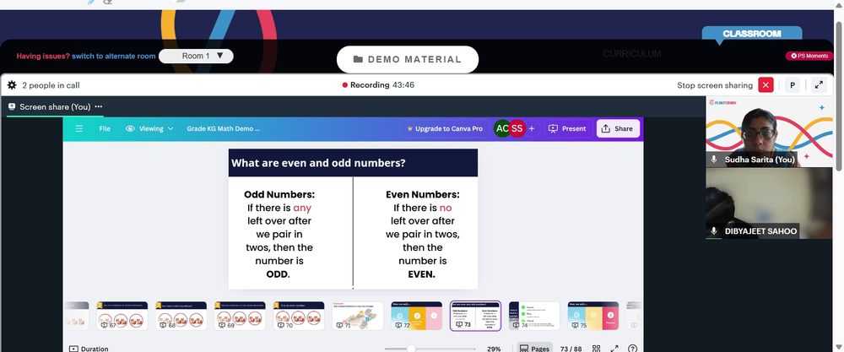The height and width of the screenshot is (352, 844).
Task: Click DIBYAJEET SAHOO microphone icon
Action: [714, 231]
